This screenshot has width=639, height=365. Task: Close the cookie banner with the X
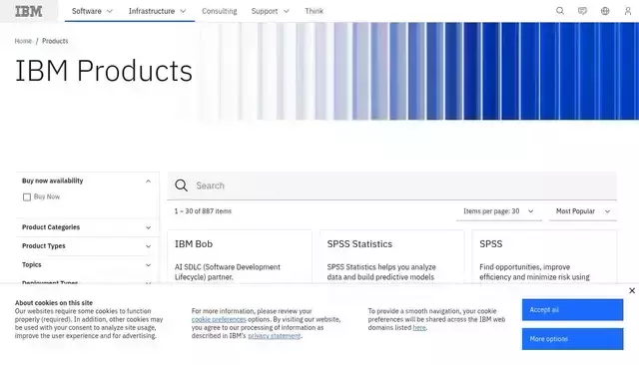pos(632,290)
